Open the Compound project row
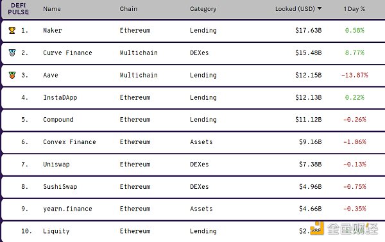Viewport: 385px width, 242px height. (194, 120)
